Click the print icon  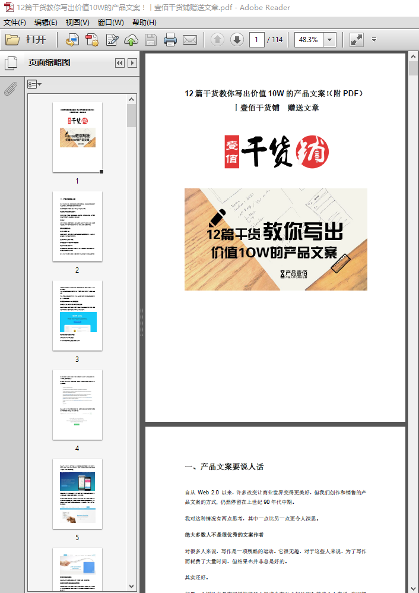point(170,40)
